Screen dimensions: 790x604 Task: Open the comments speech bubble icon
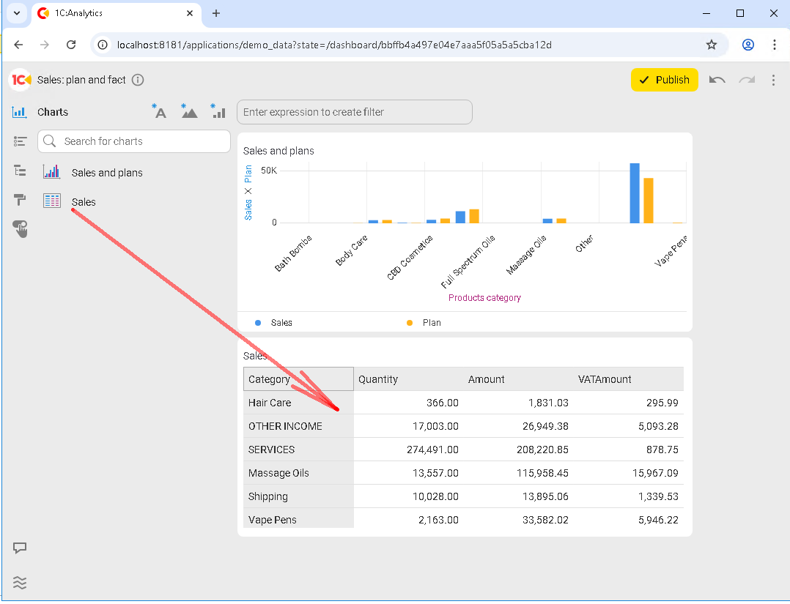tap(20, 548)
